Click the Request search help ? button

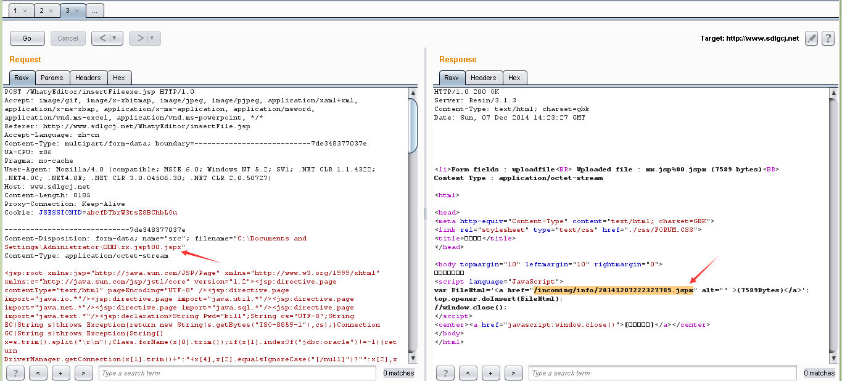point(15,373)
